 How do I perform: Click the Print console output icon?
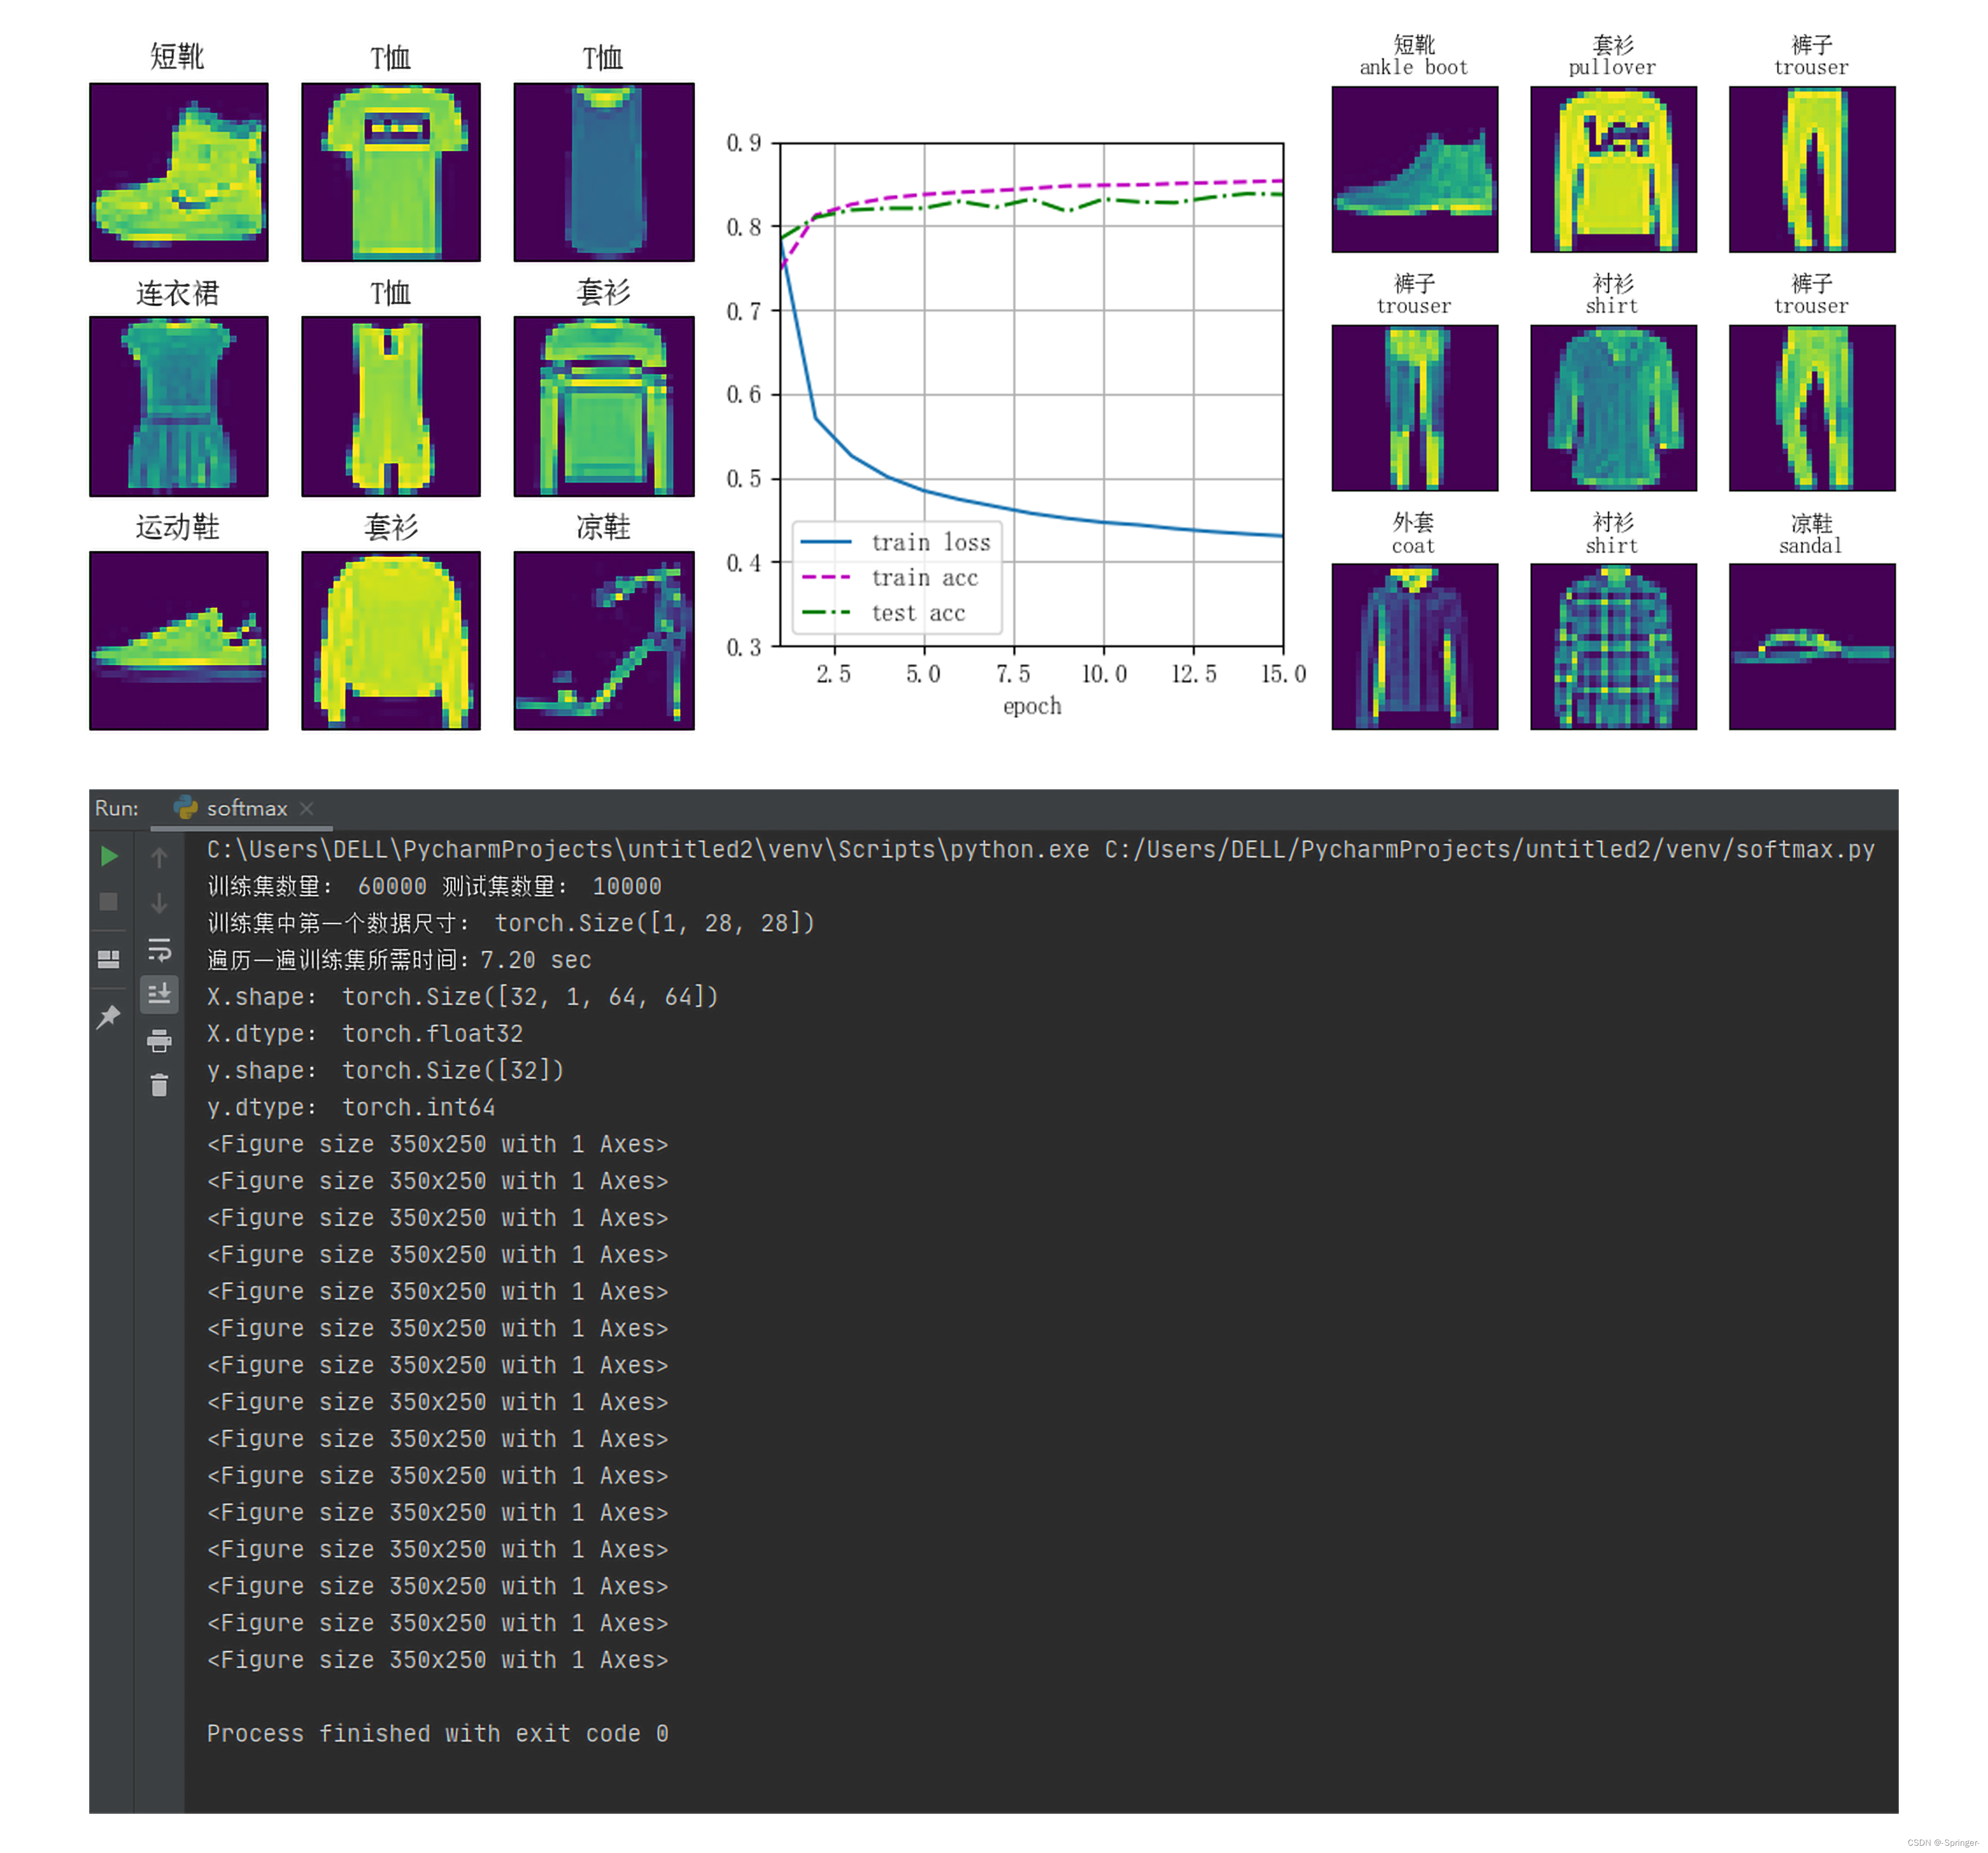tap(159, 1041)
